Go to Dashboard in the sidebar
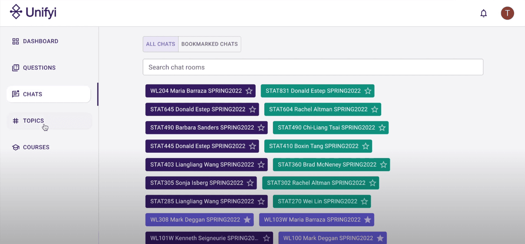The height and width of the screenshot is (244, 525). 40,41
